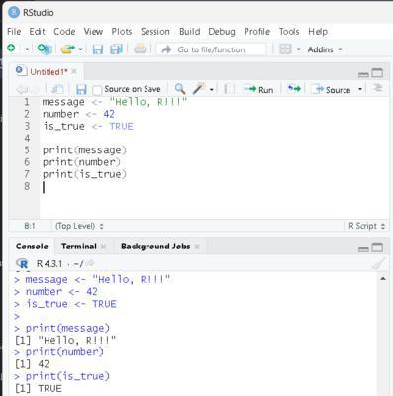Screen dimensions: 393x396
Task: Save the current document from main toolbar
Action: (98, 49)
